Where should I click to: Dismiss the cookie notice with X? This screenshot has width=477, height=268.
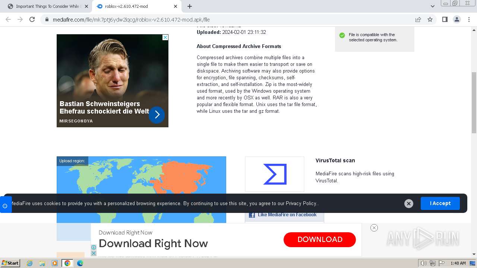409,204
